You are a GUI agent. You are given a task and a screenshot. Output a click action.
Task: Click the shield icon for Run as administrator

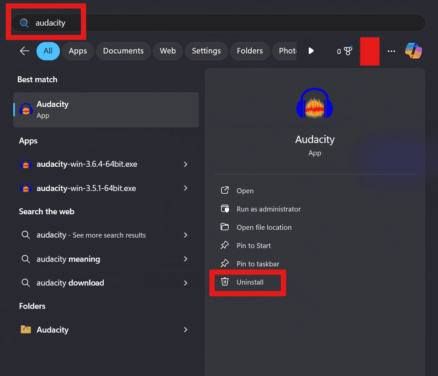pyautogui.click(x=225, y=209)
